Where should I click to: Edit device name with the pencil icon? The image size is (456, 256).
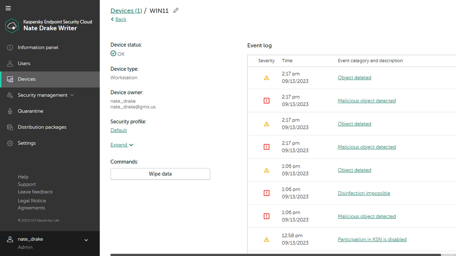click(x=176, y=11)
